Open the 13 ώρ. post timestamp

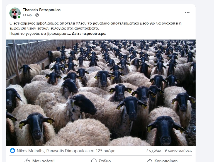[28, 15]
